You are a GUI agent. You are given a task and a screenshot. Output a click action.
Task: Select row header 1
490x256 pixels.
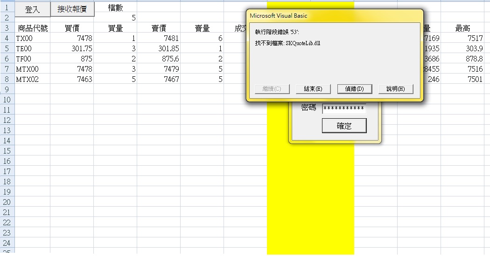(7, 7)
